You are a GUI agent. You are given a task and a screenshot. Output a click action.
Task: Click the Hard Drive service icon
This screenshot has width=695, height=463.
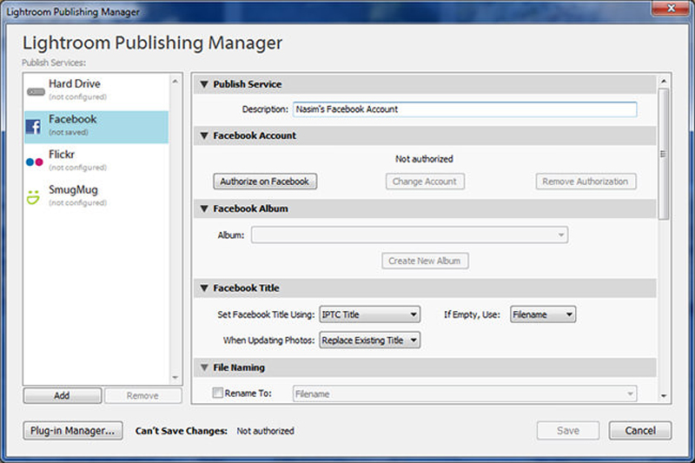[x=36, y=89]
